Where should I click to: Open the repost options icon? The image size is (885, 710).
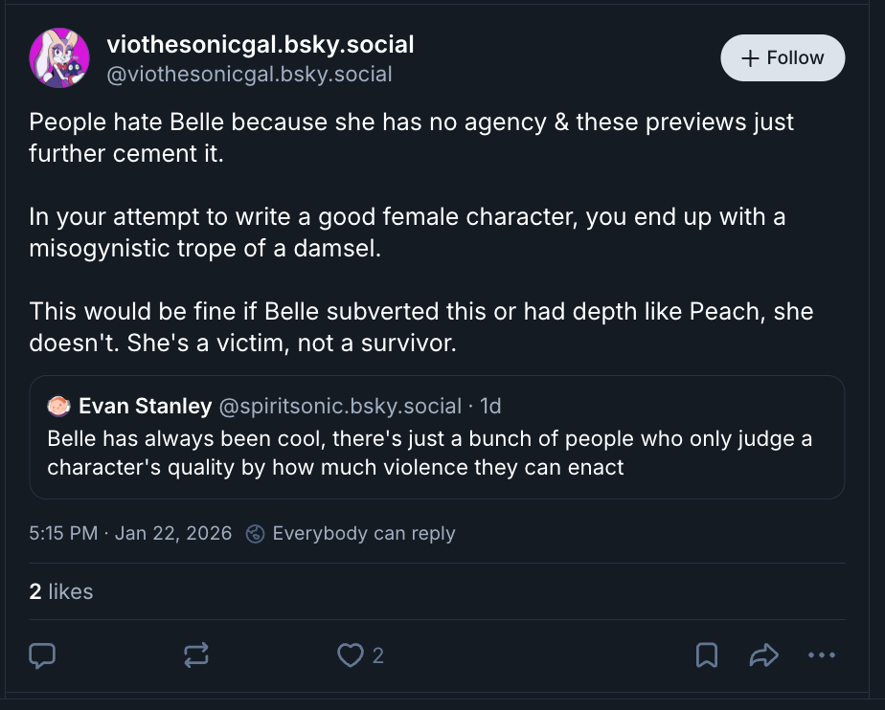pyautogui.click(x=195, y=655)
